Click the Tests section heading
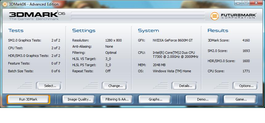The height and width of the screenshot is (123, 265). pos(16,30)
